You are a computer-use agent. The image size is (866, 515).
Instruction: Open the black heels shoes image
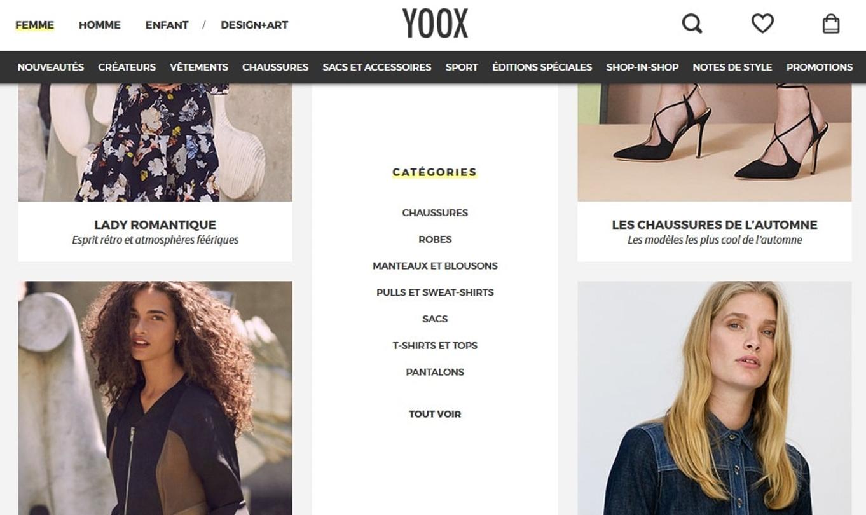point(715,142)
